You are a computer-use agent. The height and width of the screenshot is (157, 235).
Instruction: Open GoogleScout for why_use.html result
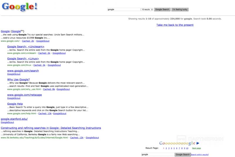[x=63, y=89]
